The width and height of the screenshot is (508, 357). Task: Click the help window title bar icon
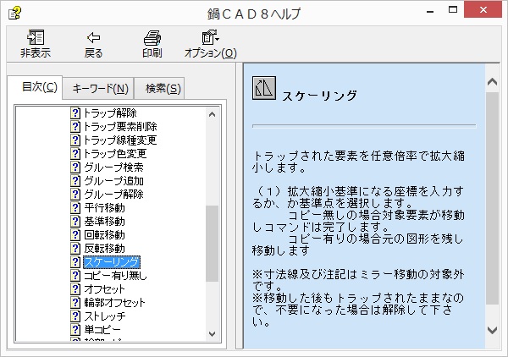(x=14, y=14)
